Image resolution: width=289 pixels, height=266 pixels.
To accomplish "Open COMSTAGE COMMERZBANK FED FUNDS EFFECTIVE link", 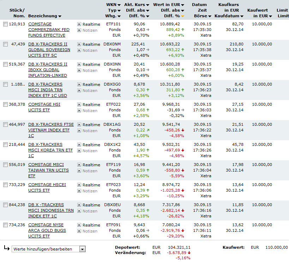I will click(49, 30).
